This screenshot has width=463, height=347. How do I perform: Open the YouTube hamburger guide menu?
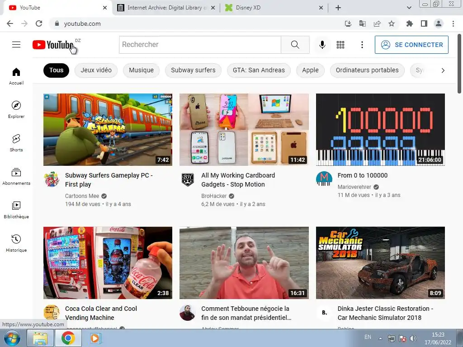[x=16, y=45]
